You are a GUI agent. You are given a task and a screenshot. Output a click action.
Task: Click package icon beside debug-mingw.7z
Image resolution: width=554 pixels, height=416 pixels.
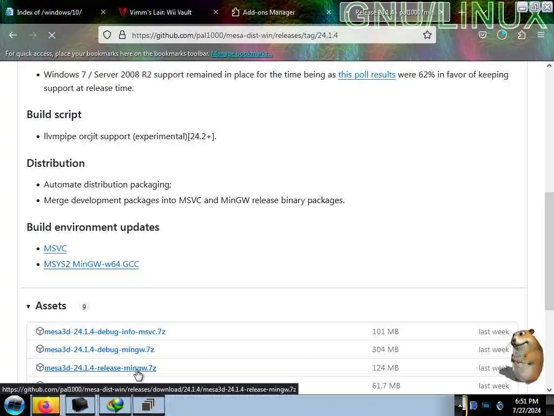pos(40,349)
